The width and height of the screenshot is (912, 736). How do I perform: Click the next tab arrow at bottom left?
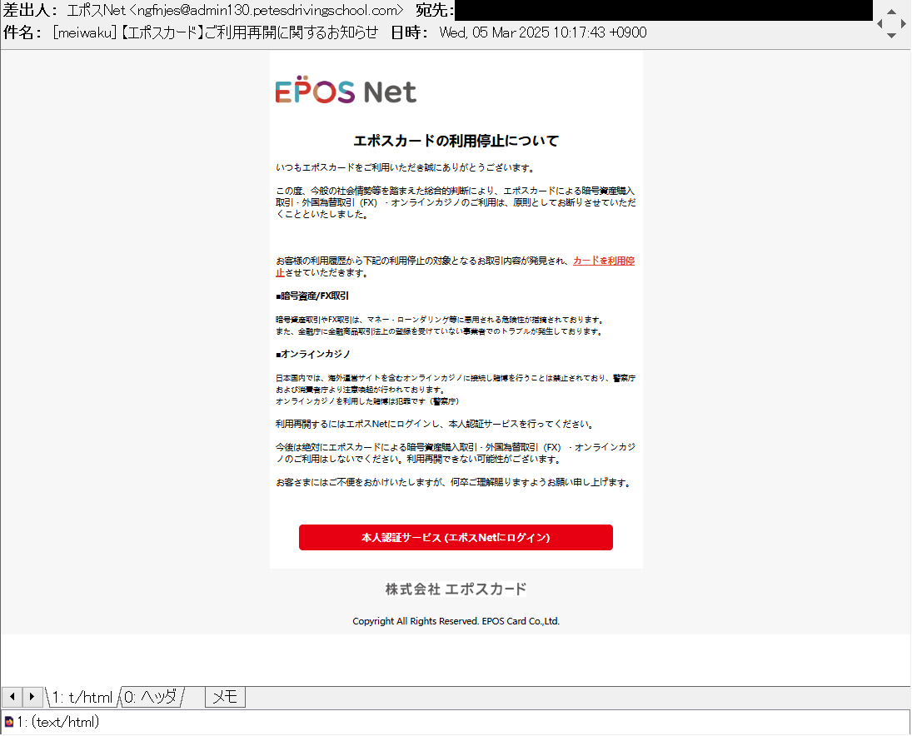click(x=32, y=697)
